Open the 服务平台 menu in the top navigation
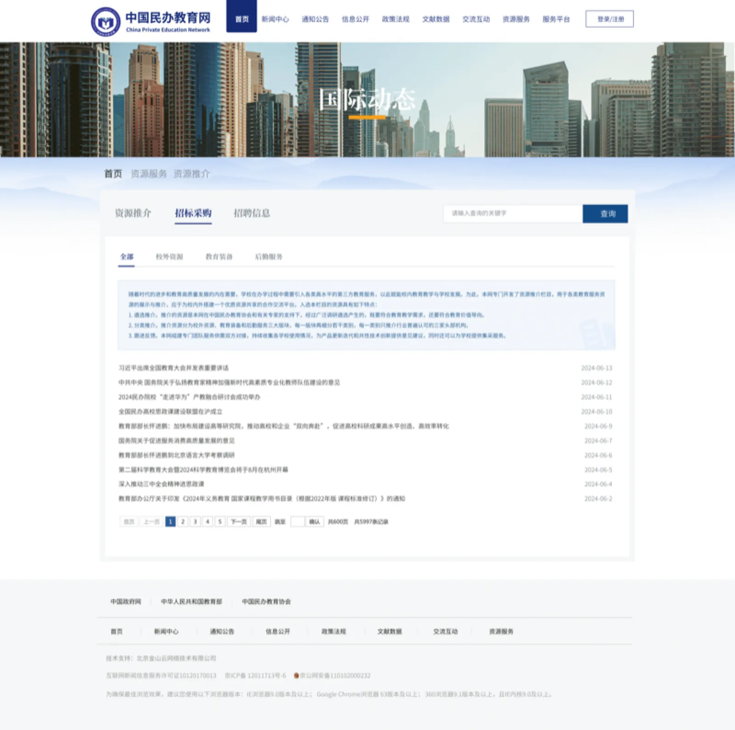 [556, 19]
